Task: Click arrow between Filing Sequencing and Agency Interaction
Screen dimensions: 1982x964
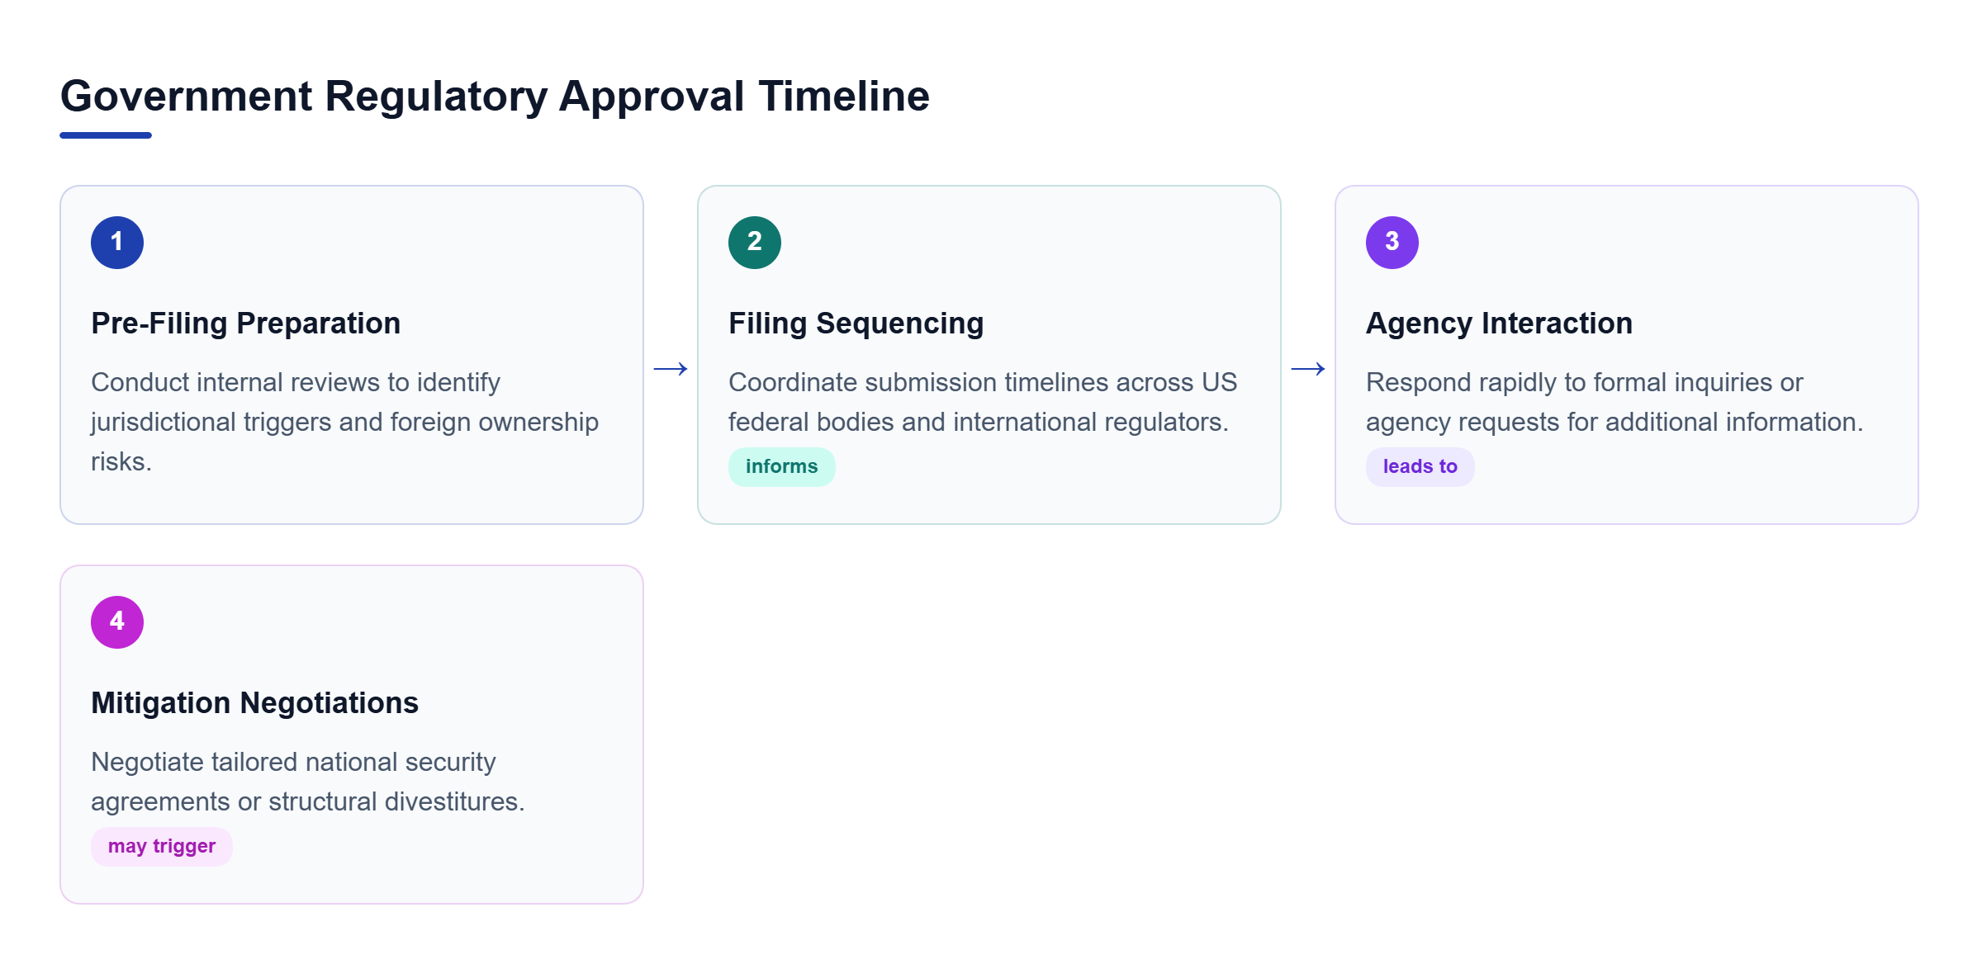Action: click(x=1308, y=369)
